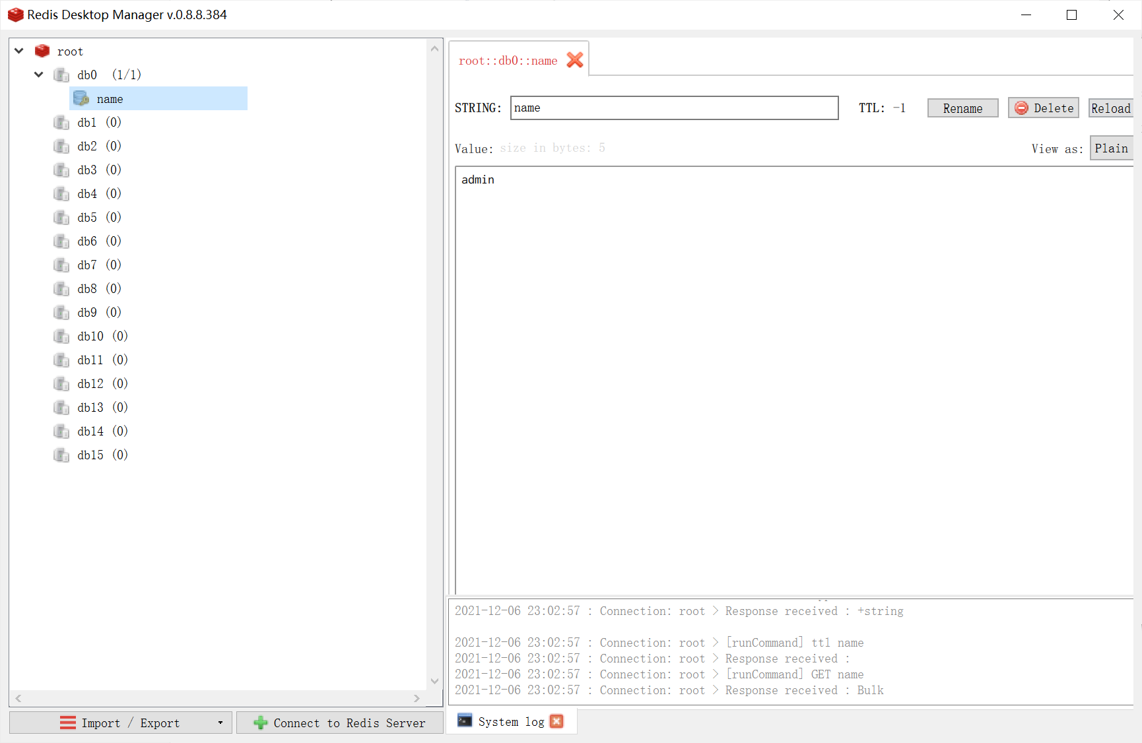Viewport: 1142px width, 743px height.
Task: Click the tree horizontal scroll left arrow
Action: pyautogui.click(x=18, y=698)
